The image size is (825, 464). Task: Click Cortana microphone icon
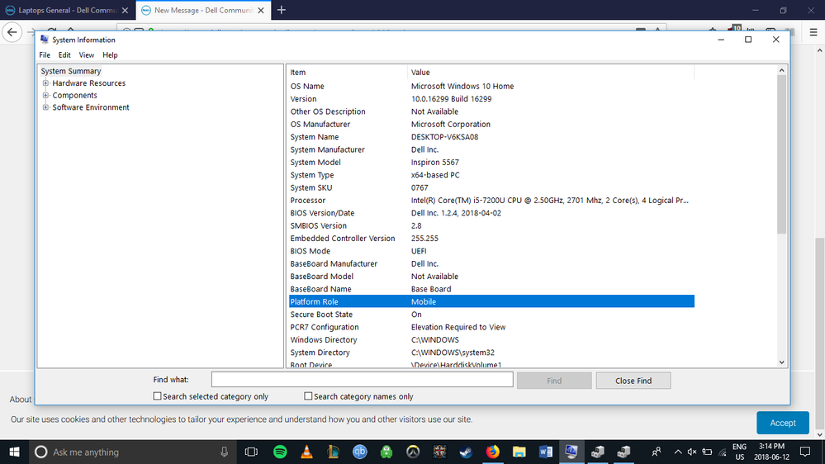click(x=224, y=452)
